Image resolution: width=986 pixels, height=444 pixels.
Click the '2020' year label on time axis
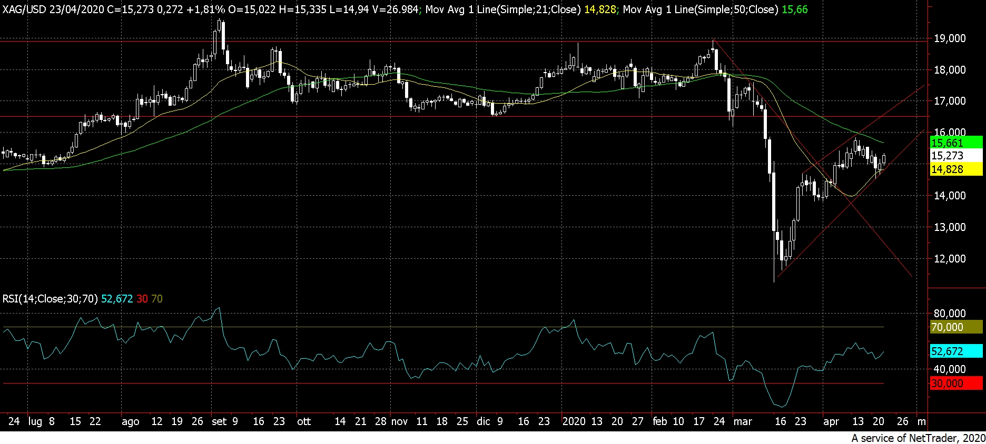click(574, 421)
